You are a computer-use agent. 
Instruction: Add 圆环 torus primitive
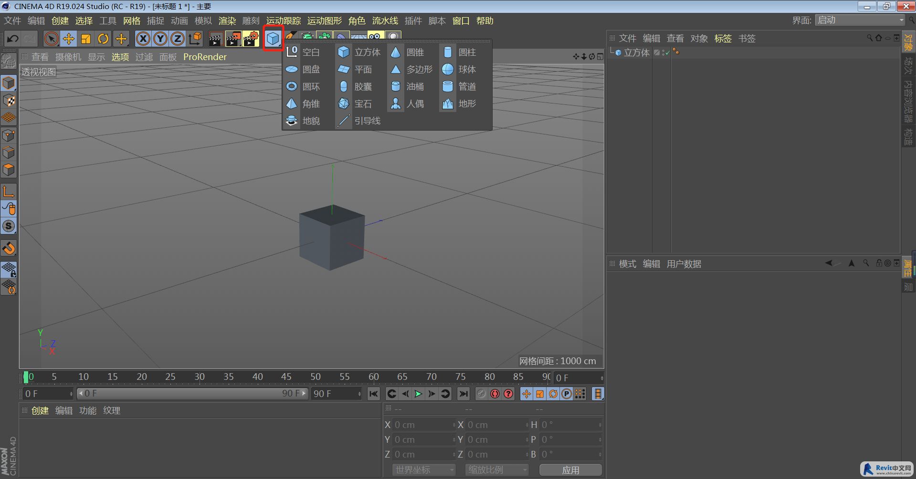pyautogui.click(x=303, y=86)
